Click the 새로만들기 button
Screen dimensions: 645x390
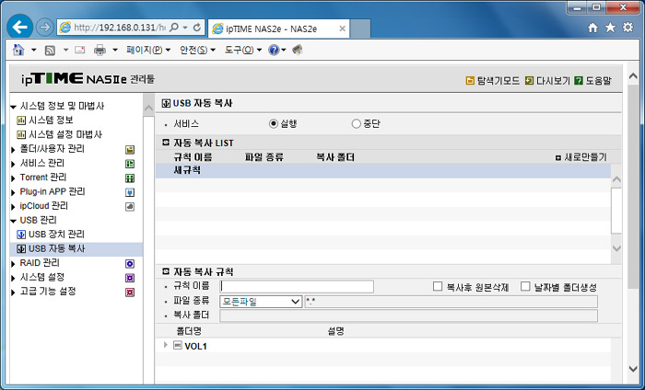580,157
